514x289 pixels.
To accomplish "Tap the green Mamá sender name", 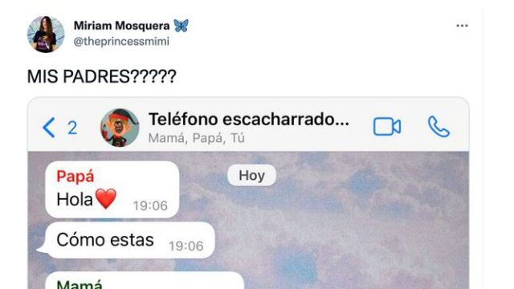I will [80, 284].
